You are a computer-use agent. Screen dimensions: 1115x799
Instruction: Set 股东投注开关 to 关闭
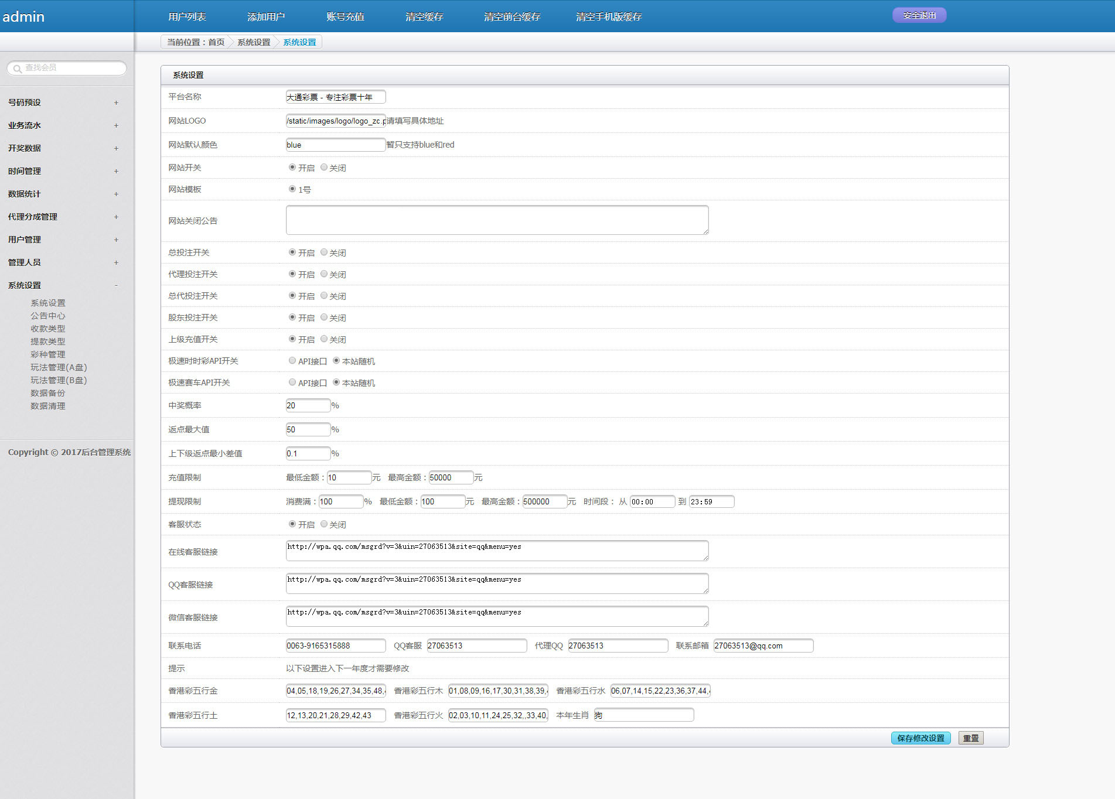point(324,317)
